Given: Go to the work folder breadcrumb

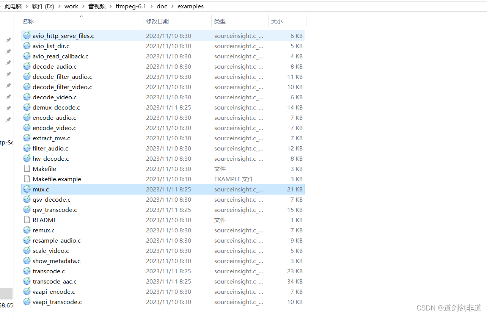Looking at the screenshot, I should [x=71, y=6].
